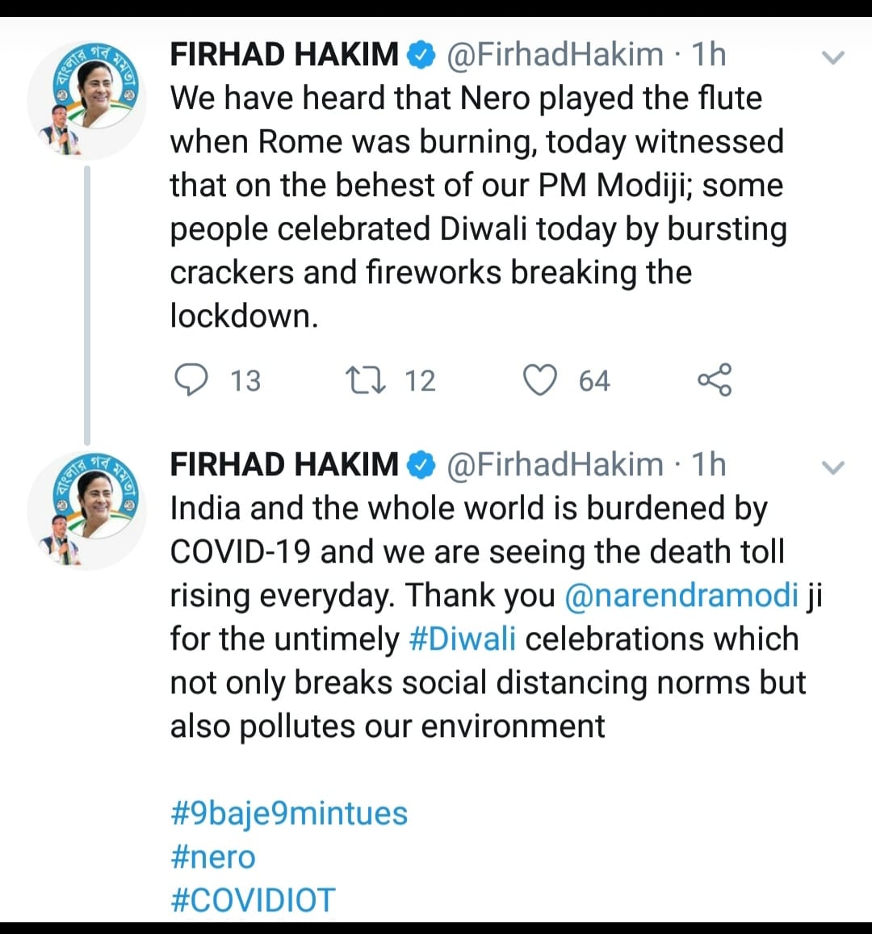872x934 pixels.
Task: Open @FirhadHakim handle on second tweet
Action: [555, 466]
